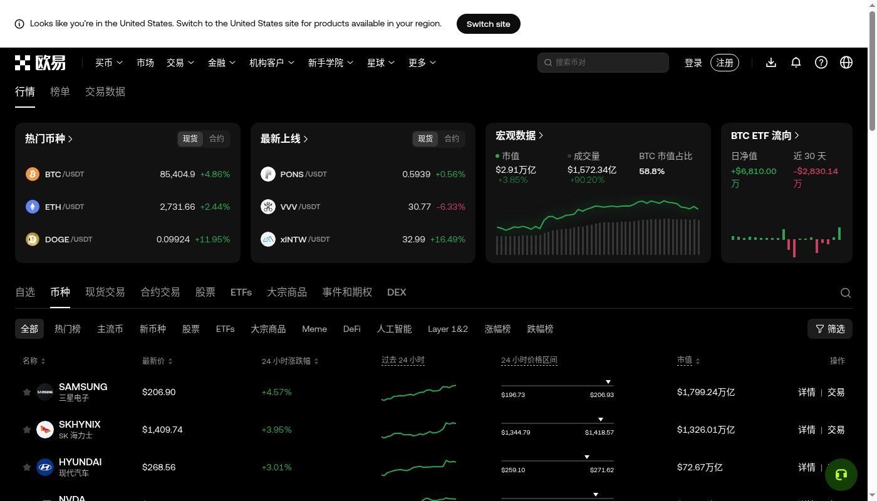Click the BTC coin icon
Viewport: 877px width, 501px height.
point(33,174)
